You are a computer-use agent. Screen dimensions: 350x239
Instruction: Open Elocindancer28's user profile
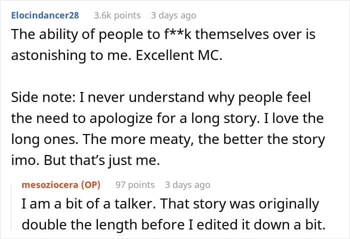coord(44,15)
